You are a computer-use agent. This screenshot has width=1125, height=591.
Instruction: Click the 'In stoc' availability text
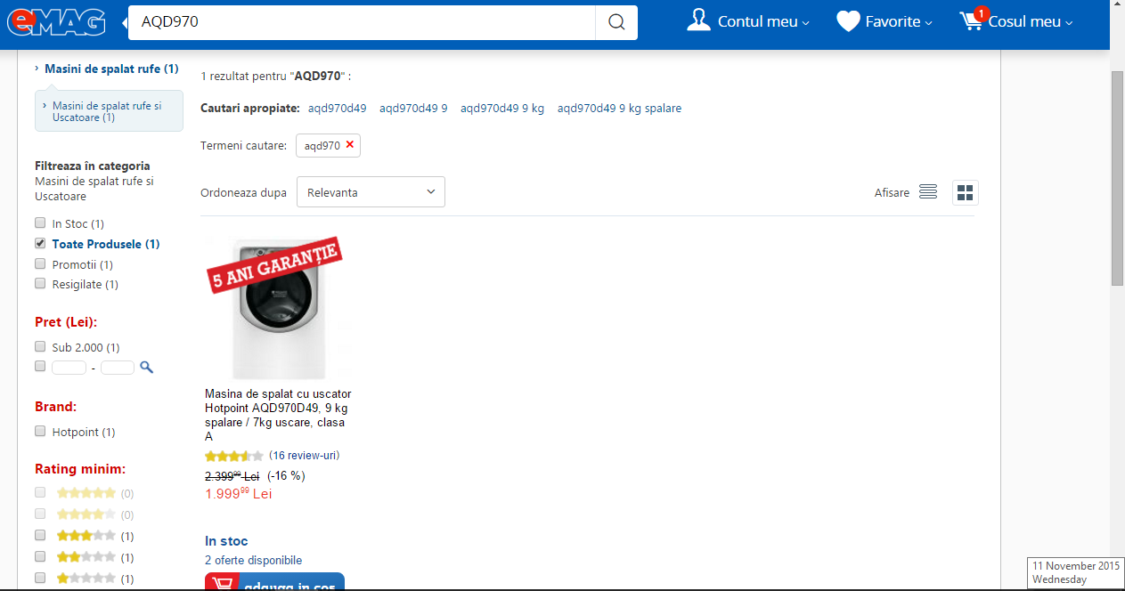(226, 541)
